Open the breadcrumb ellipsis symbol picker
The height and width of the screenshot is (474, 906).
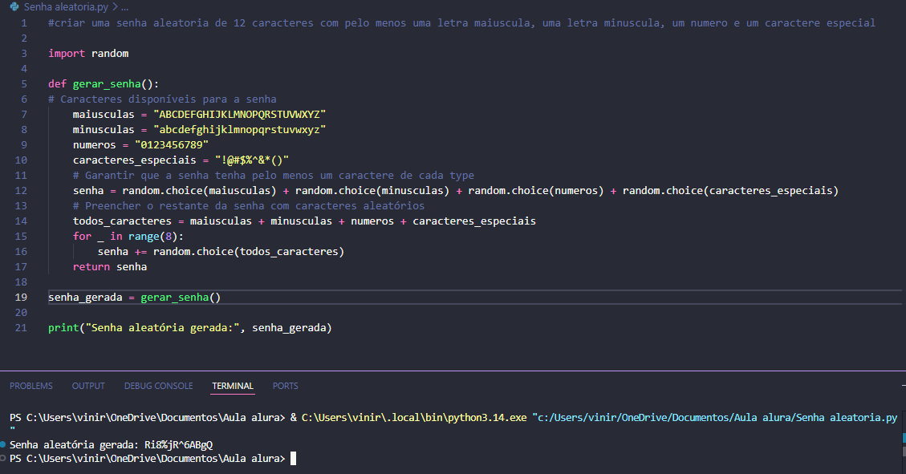click(124, 6)
